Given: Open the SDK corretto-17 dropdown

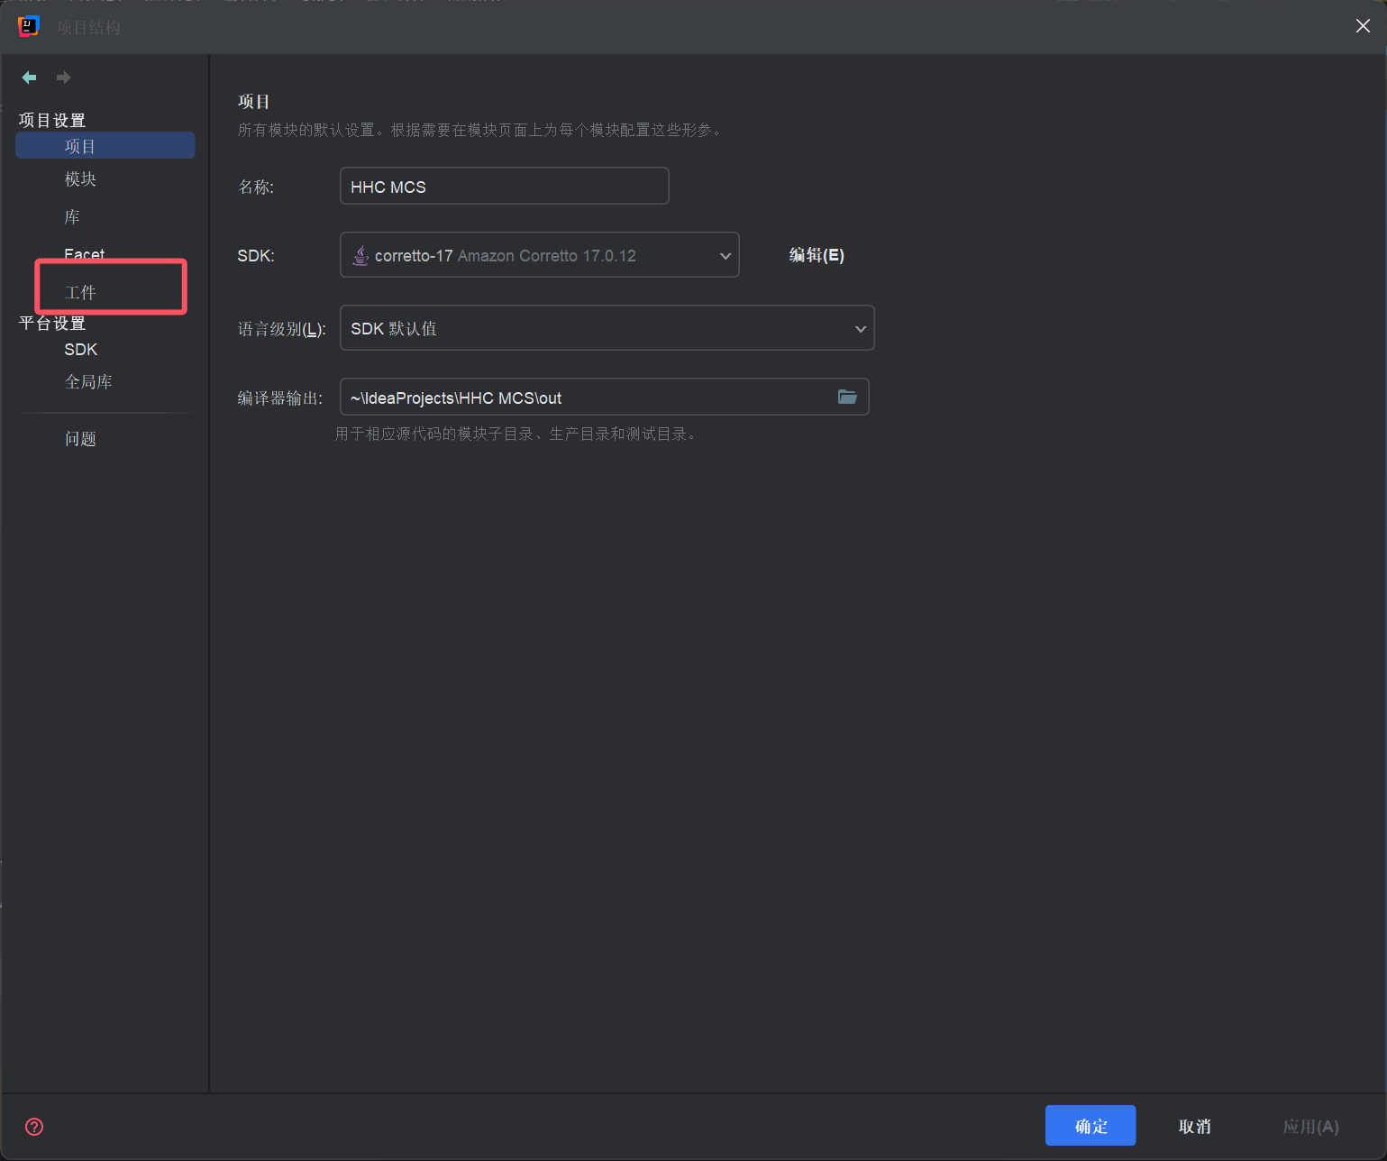Looking at the screenshot, I should click(539, 255).
